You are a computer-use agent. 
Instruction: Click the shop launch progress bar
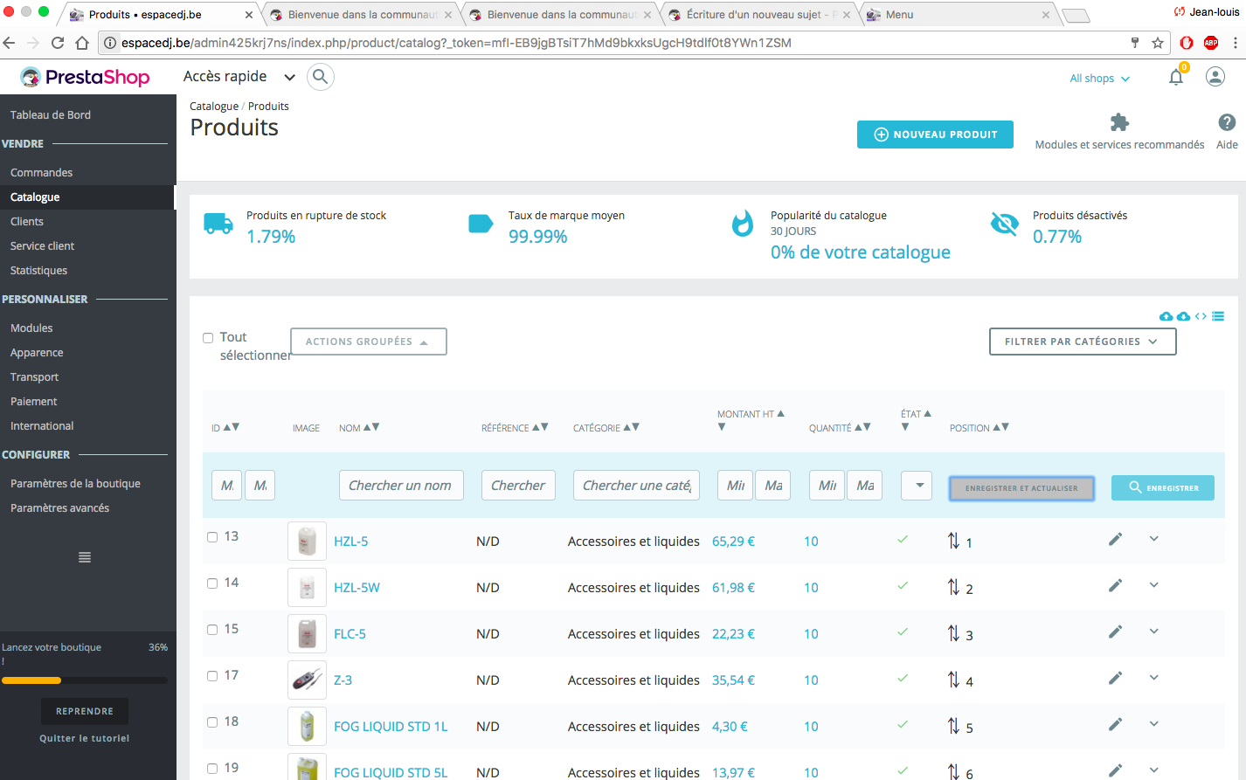[x=85, y=680]
